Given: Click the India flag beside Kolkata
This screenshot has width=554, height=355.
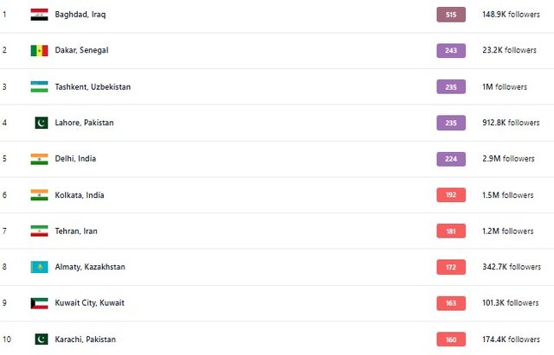Looking at the screenshot, I should (x=39, y=195).
